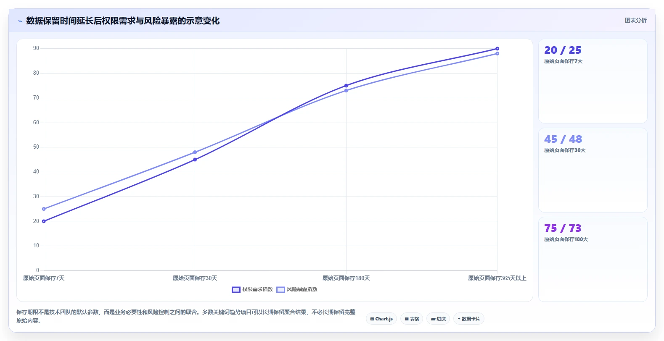The width and height of the screenshot is (664, 341).
Task: Toggle the 风险暴露指数 legend swatch
Action: click(x=280, y=289)
